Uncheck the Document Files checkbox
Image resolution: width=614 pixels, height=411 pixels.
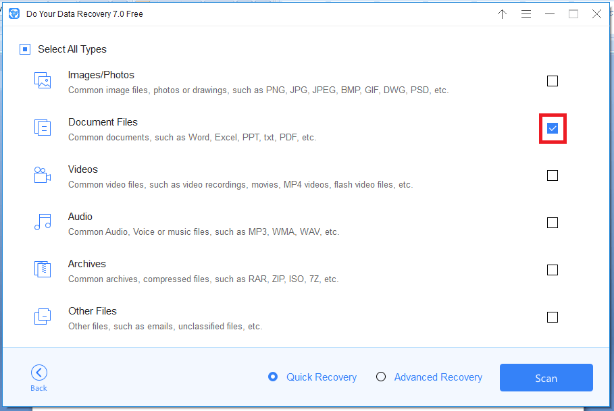[552, 128]
